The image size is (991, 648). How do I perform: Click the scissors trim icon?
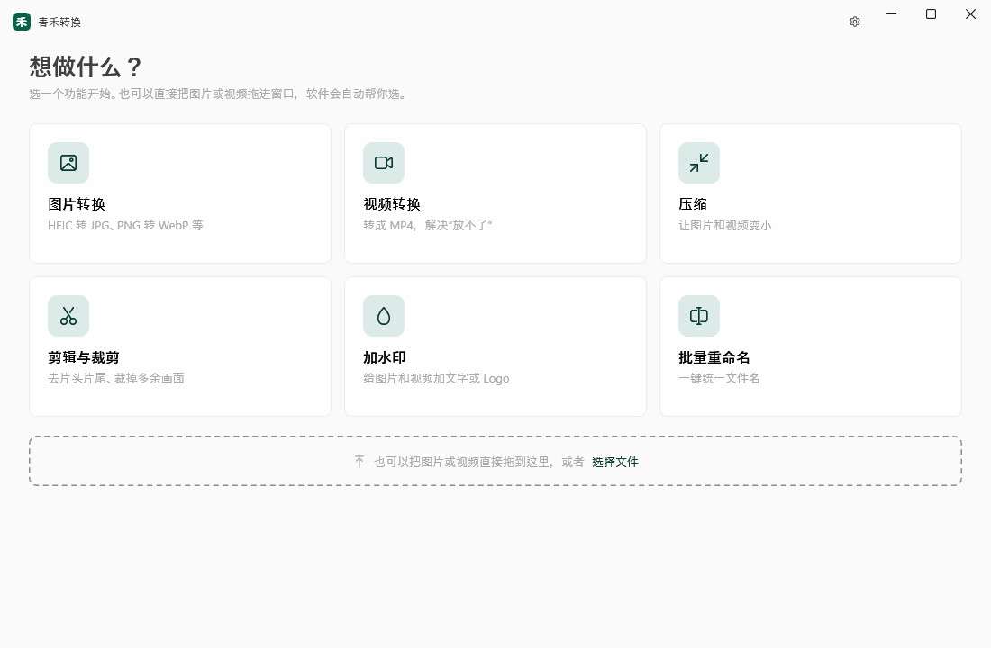coord(68,316)
